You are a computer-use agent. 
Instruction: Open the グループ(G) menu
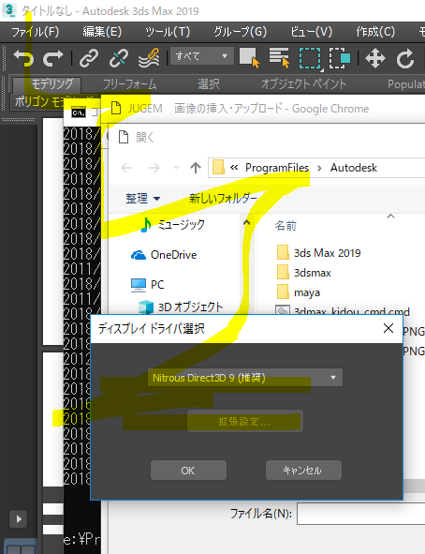[240, 32]
